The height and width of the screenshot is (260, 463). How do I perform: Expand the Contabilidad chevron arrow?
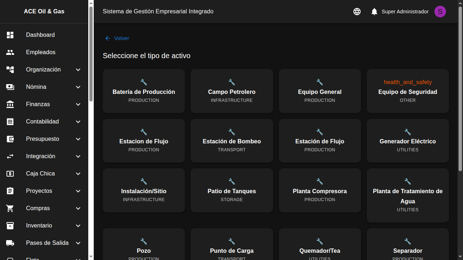(x=78, y=122)
